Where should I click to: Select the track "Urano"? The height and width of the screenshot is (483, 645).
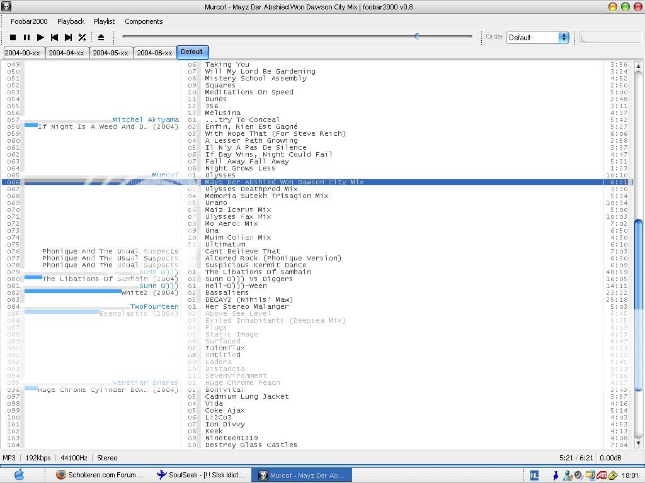click(x=216, y=203)
